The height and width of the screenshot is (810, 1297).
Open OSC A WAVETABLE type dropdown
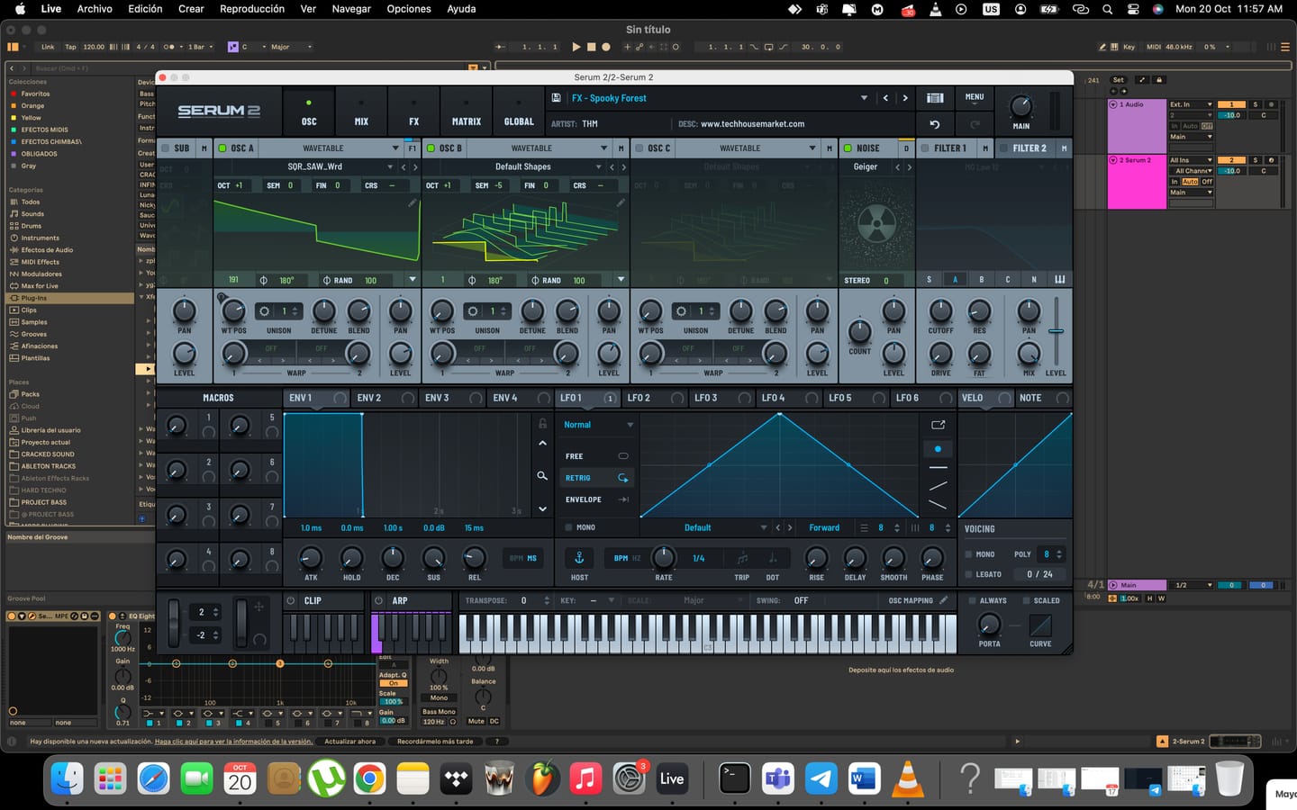(x=395, y=148)
